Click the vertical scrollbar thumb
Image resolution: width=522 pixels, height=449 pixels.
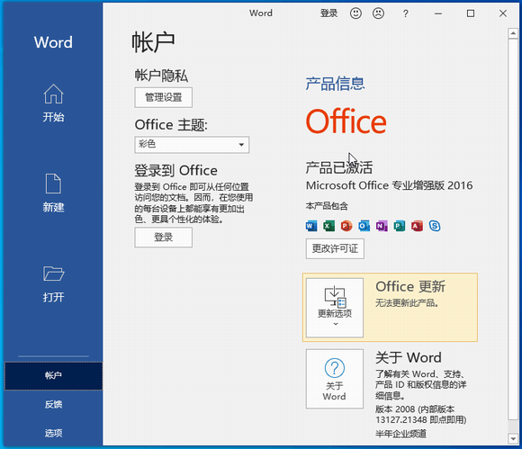[513, 229]
